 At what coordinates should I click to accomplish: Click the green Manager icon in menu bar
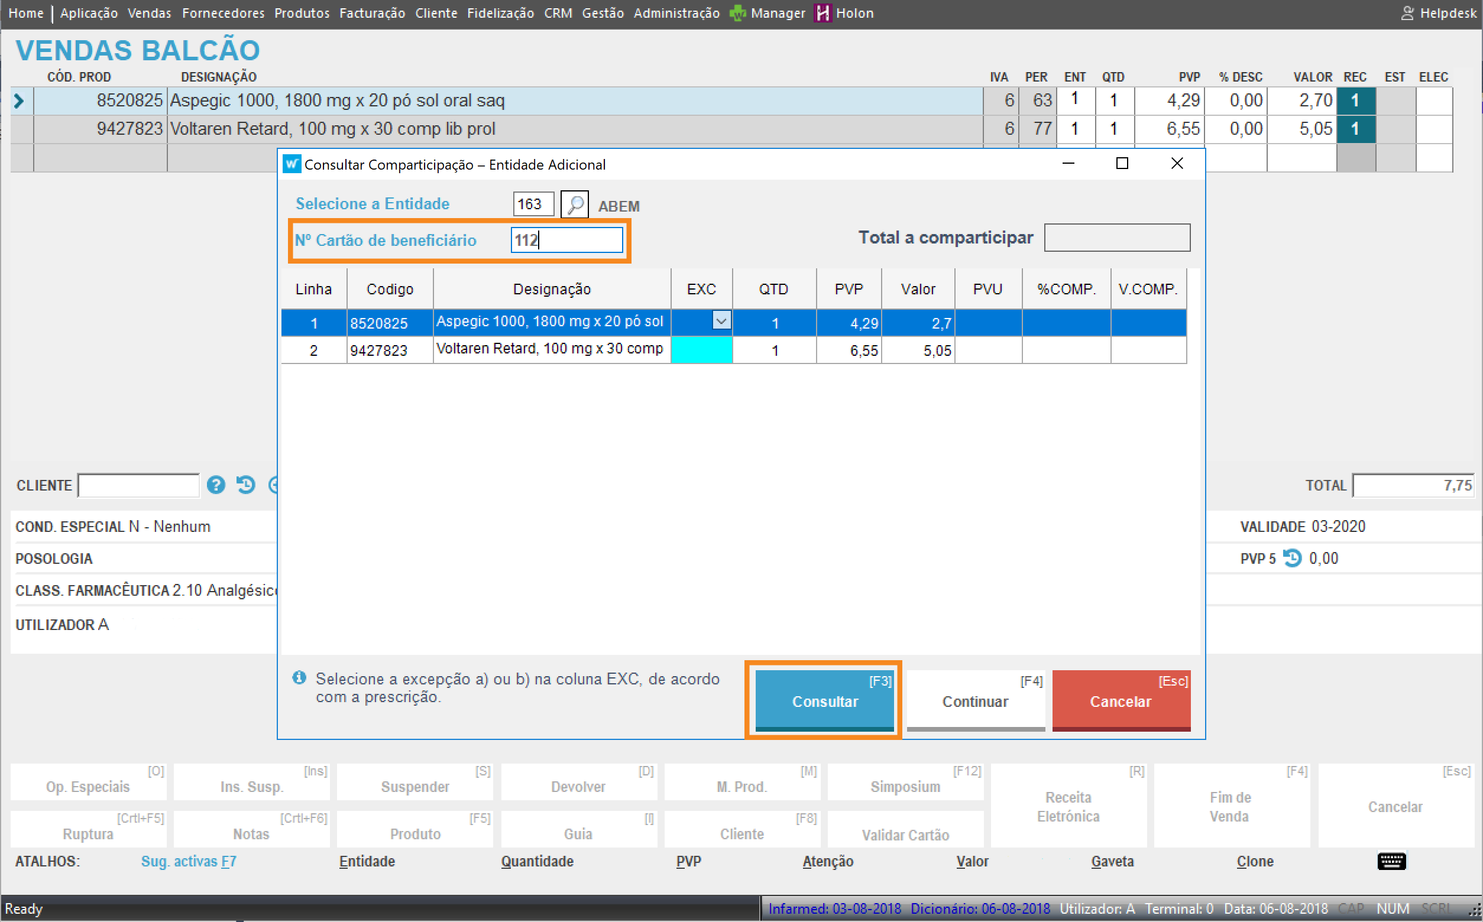(x=737, y=13)
